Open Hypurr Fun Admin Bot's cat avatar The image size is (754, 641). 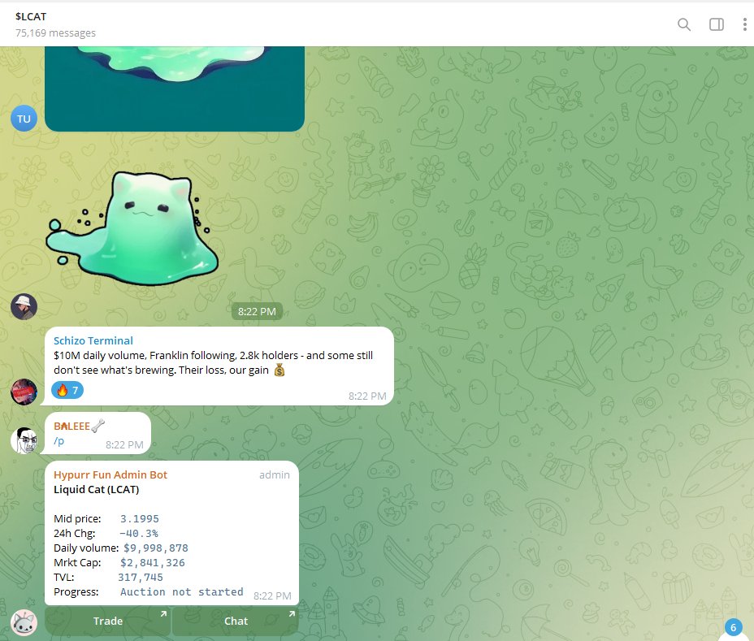24,623
